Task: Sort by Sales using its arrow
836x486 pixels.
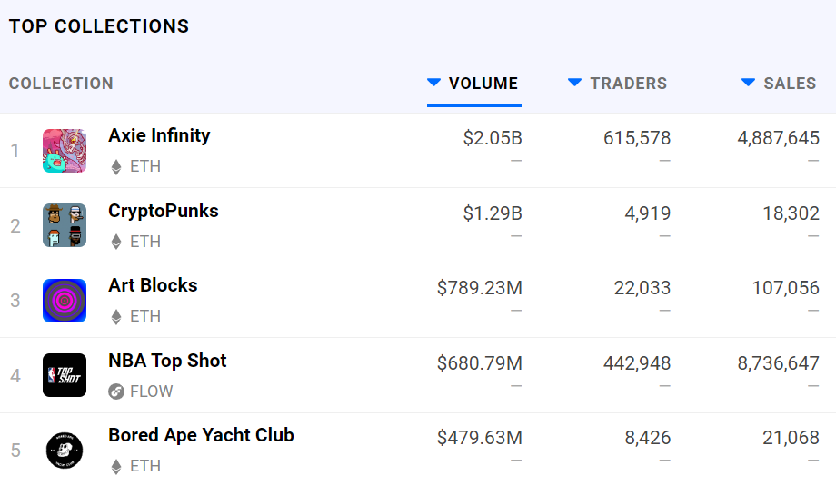Action: [748, 83]
